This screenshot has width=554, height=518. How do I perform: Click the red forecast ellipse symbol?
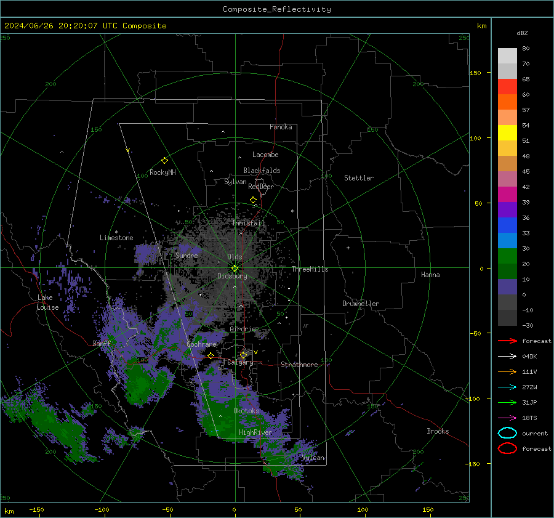(x=507, y=448)
